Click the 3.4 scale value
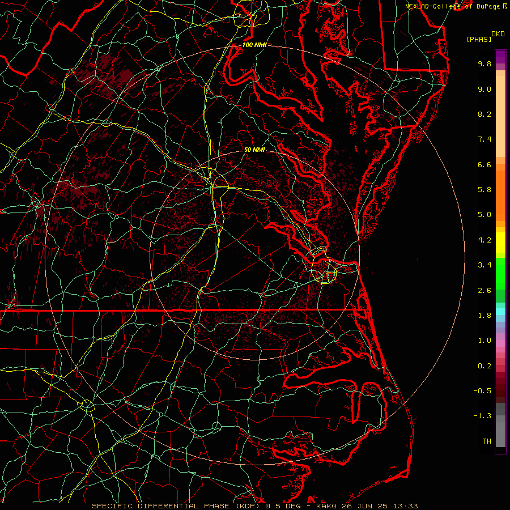This screenshot has width=510, height=510. 484,265
